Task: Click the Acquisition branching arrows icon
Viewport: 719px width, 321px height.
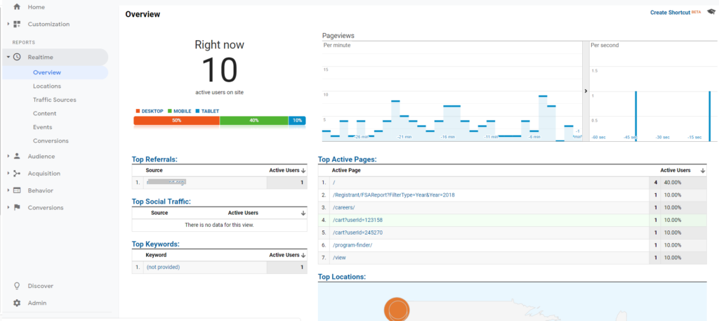Action: point(17,173)
